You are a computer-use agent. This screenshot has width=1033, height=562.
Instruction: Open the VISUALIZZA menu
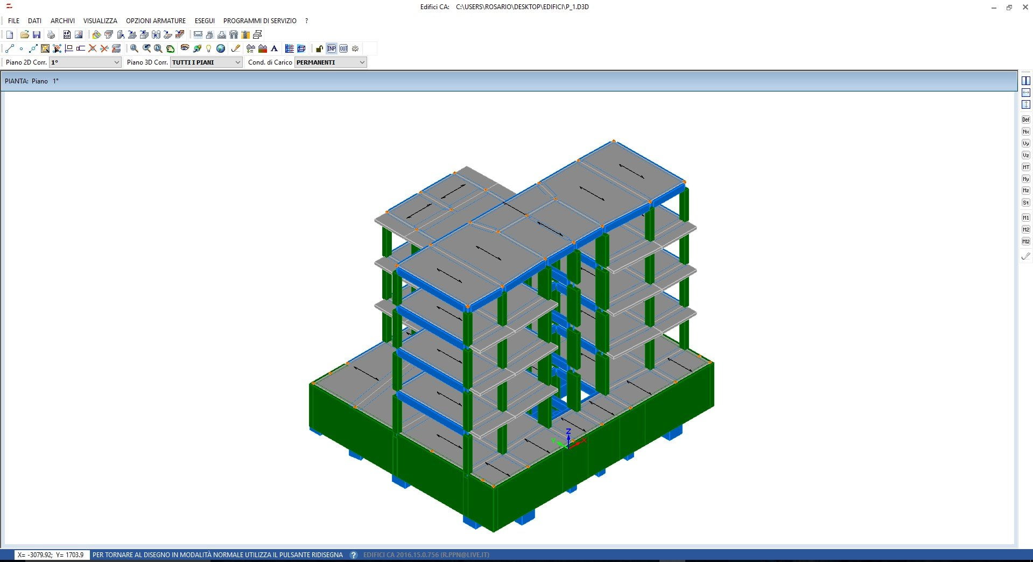pos(100,20)
